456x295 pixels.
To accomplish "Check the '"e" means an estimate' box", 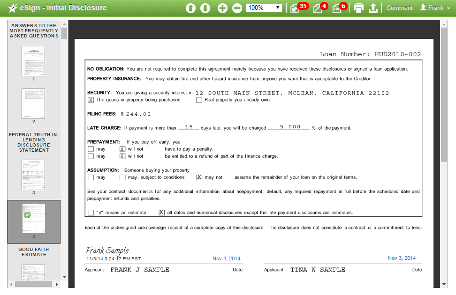I will (x=91, y=213).
